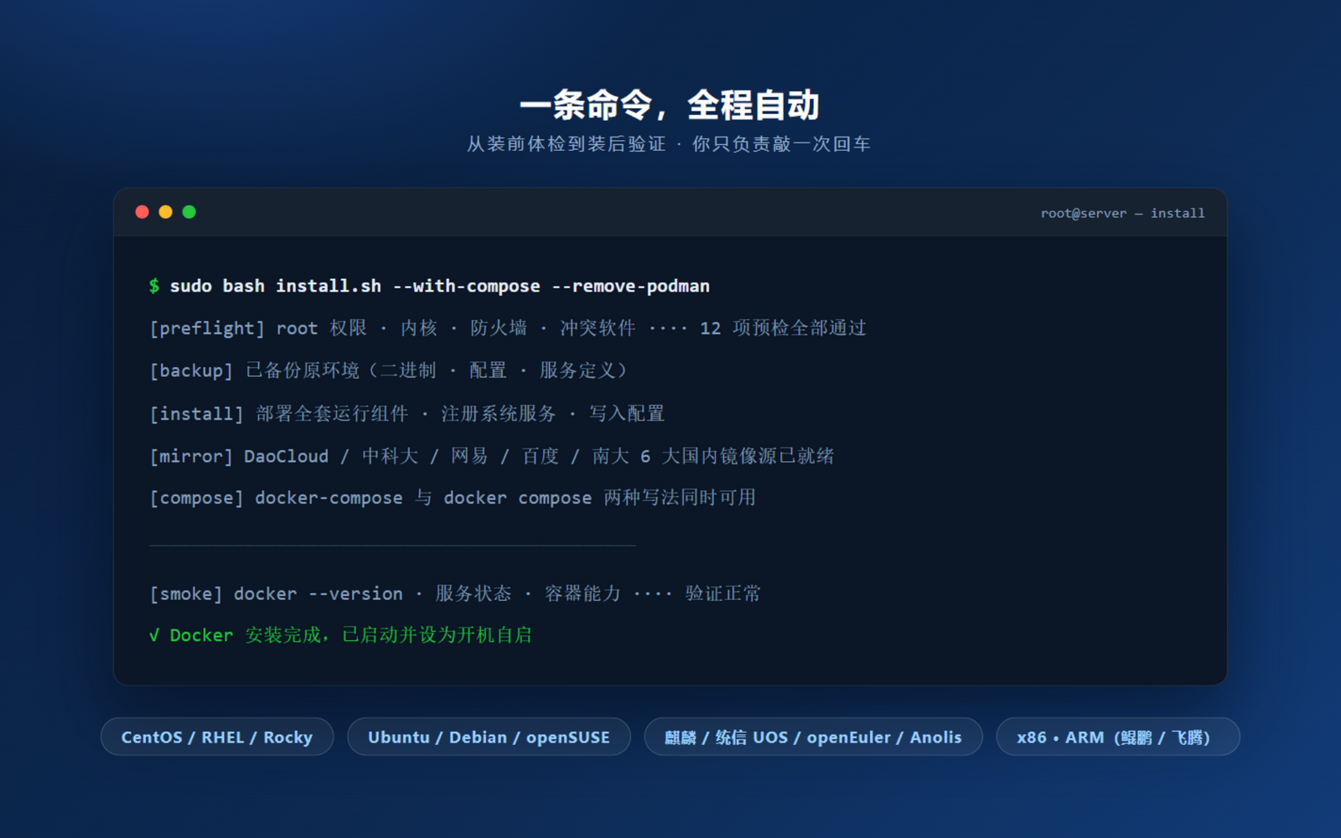Click the [preflight] output line
Screen dimensions: 1341x838
[508, 328]
